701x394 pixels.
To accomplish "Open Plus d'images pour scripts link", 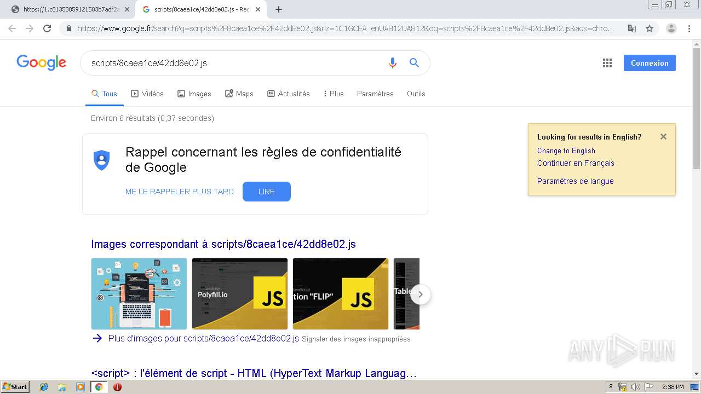I will 204,338.
